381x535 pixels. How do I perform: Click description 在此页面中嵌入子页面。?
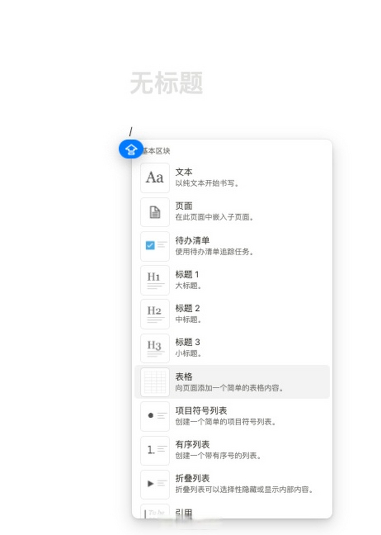coord(215,217)
